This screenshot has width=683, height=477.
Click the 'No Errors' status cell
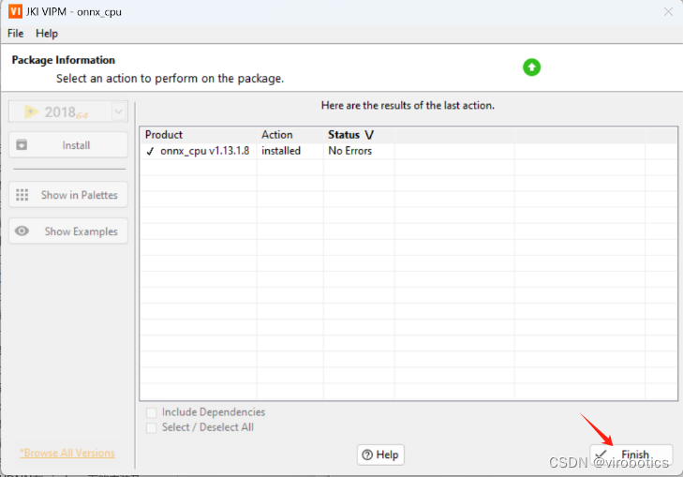point(359,151)
